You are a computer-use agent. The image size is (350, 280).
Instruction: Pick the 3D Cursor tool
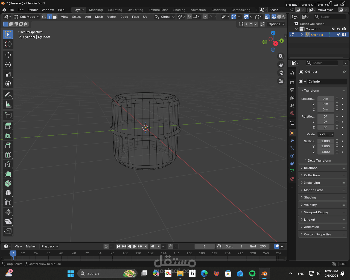point(8,44)
